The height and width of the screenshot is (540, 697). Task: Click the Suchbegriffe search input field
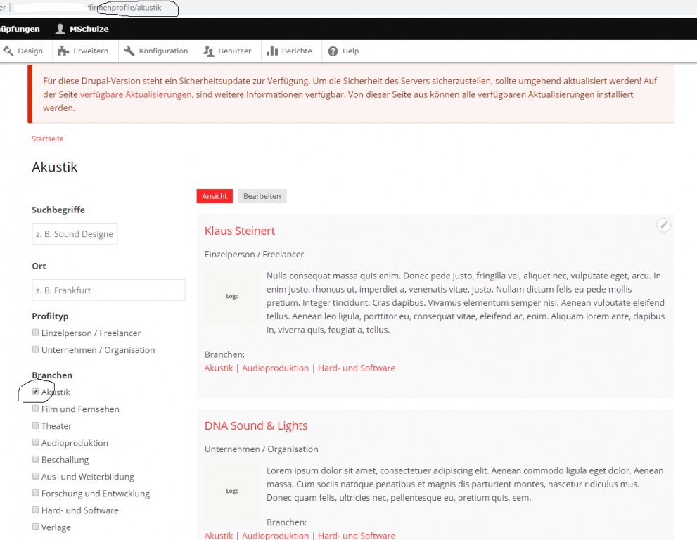pos(75,234)
